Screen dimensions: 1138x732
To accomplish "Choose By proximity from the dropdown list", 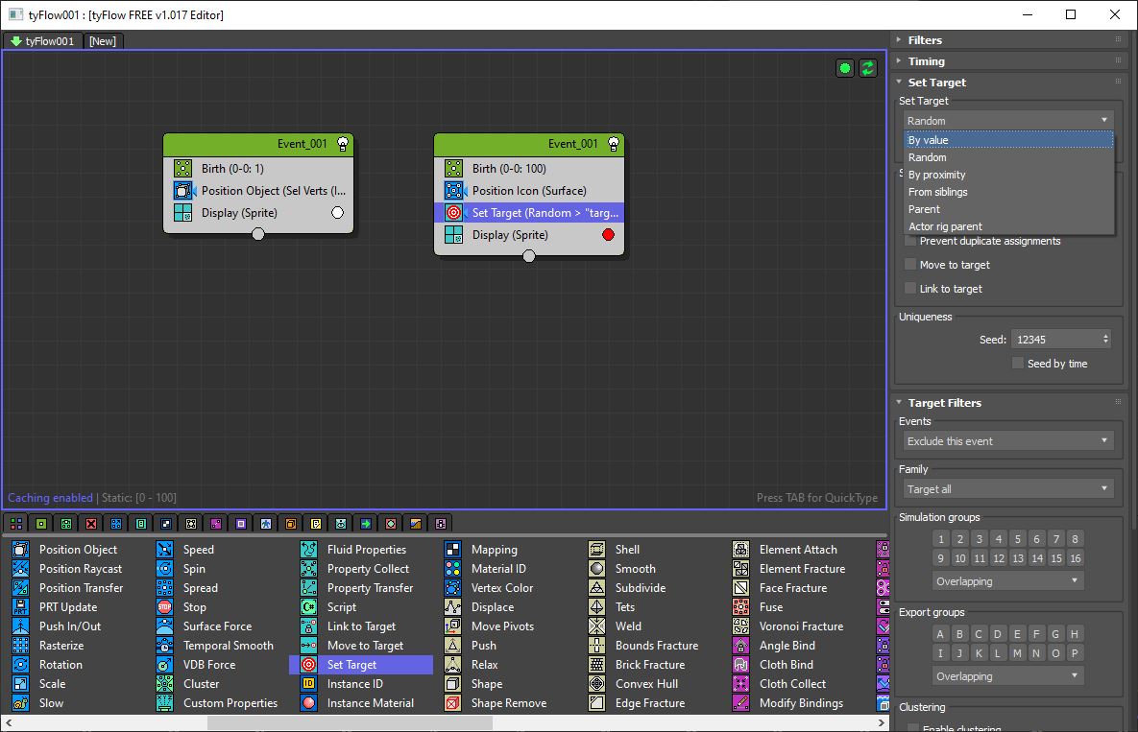I will pos(936,175).
